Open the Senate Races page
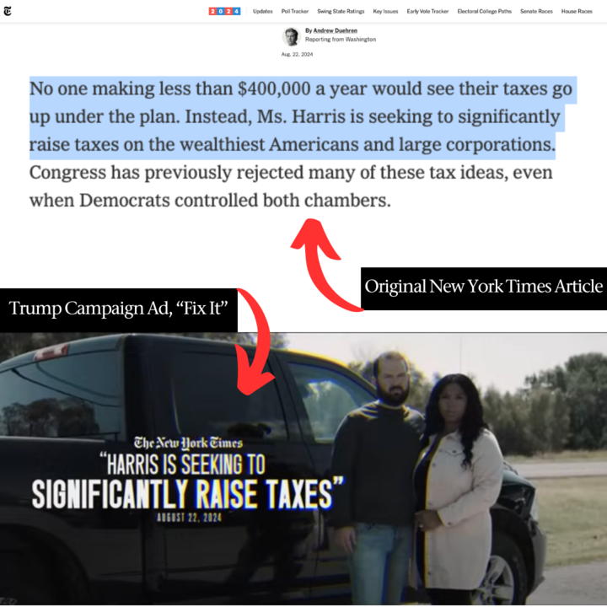 [536, 11]
